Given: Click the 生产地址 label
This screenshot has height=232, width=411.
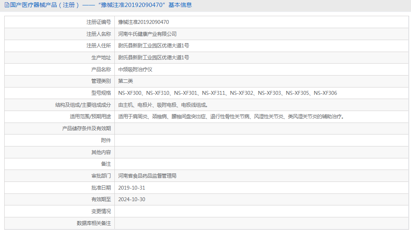Looking at the screenshot, I should 101,58.
